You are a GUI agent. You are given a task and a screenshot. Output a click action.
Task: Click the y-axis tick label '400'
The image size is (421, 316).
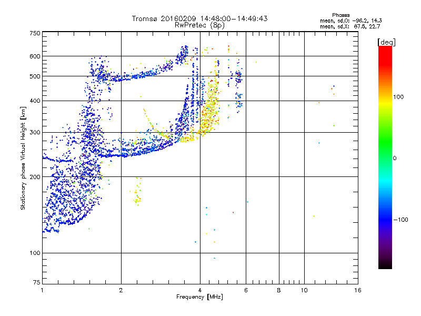click(35, 101)
